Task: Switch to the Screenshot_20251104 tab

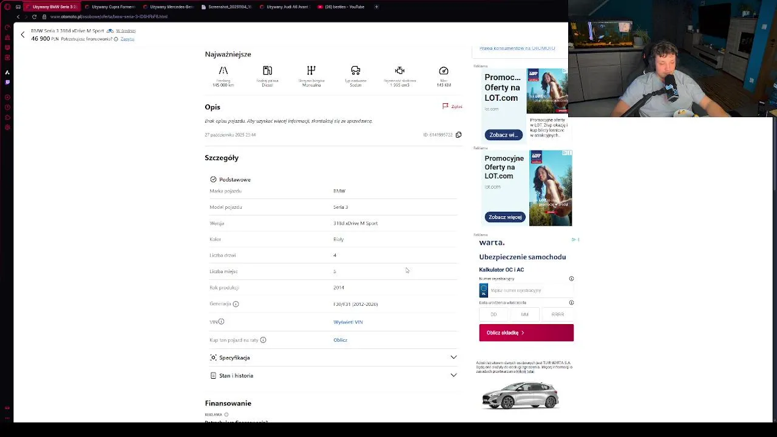Action: [226, 7]
